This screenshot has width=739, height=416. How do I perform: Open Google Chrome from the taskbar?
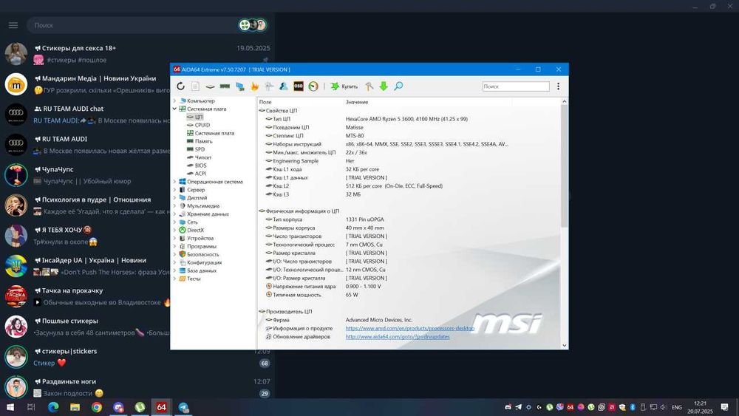[x=97, y=407]
